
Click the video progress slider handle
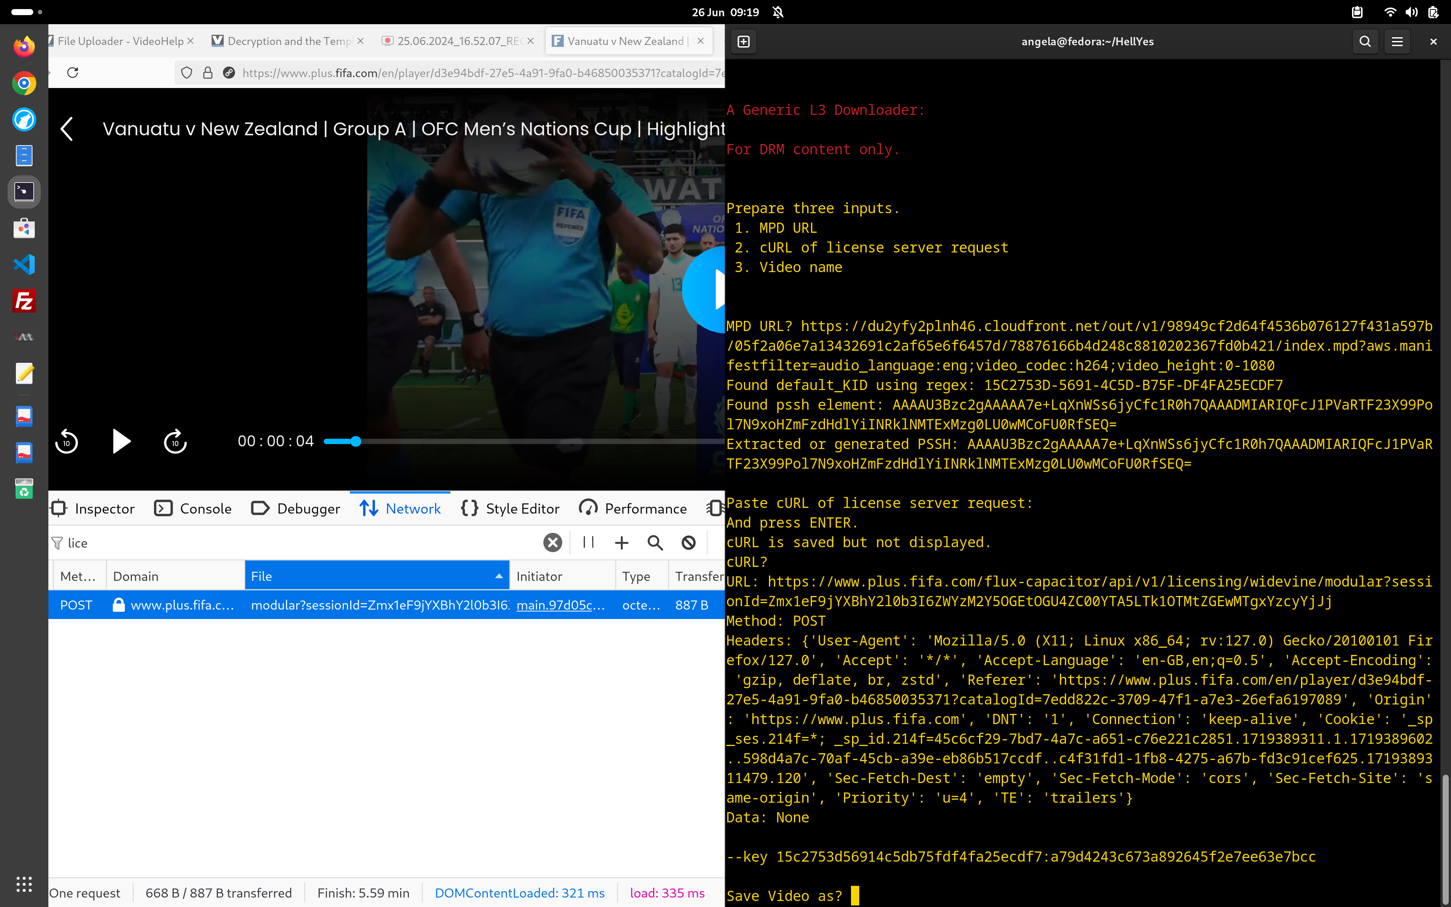pyautogui.click(x=356, y=441)
